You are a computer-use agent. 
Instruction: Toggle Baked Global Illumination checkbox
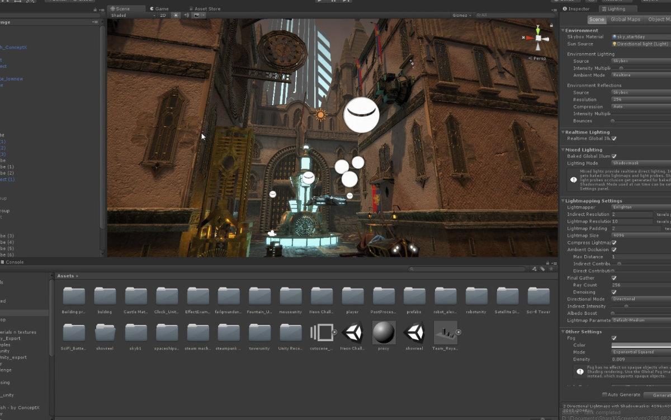(614, 156)
